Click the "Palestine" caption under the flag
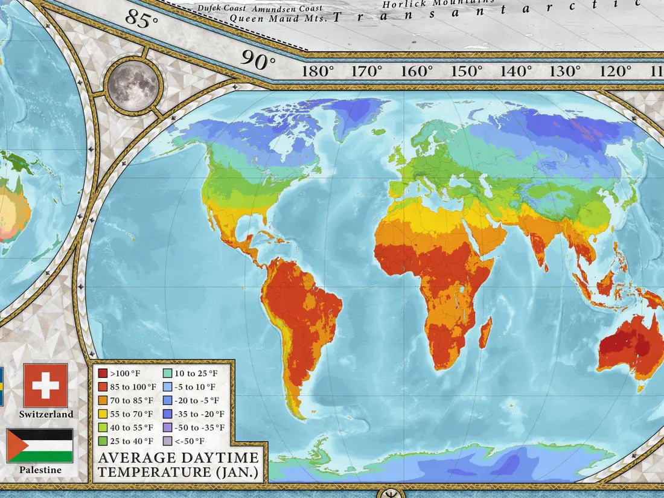Image resolution: width=664 pixels, height=498 pixels. pos(40,470)
